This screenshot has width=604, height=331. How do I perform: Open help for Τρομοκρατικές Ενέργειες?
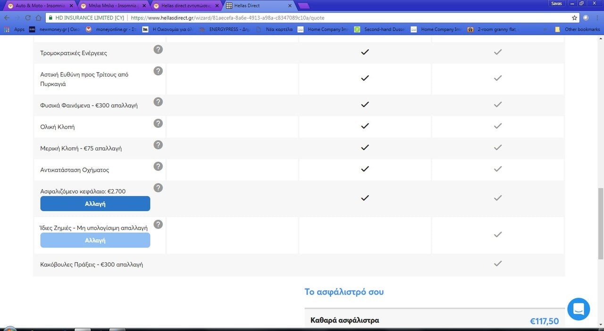(x=158, y=49)
